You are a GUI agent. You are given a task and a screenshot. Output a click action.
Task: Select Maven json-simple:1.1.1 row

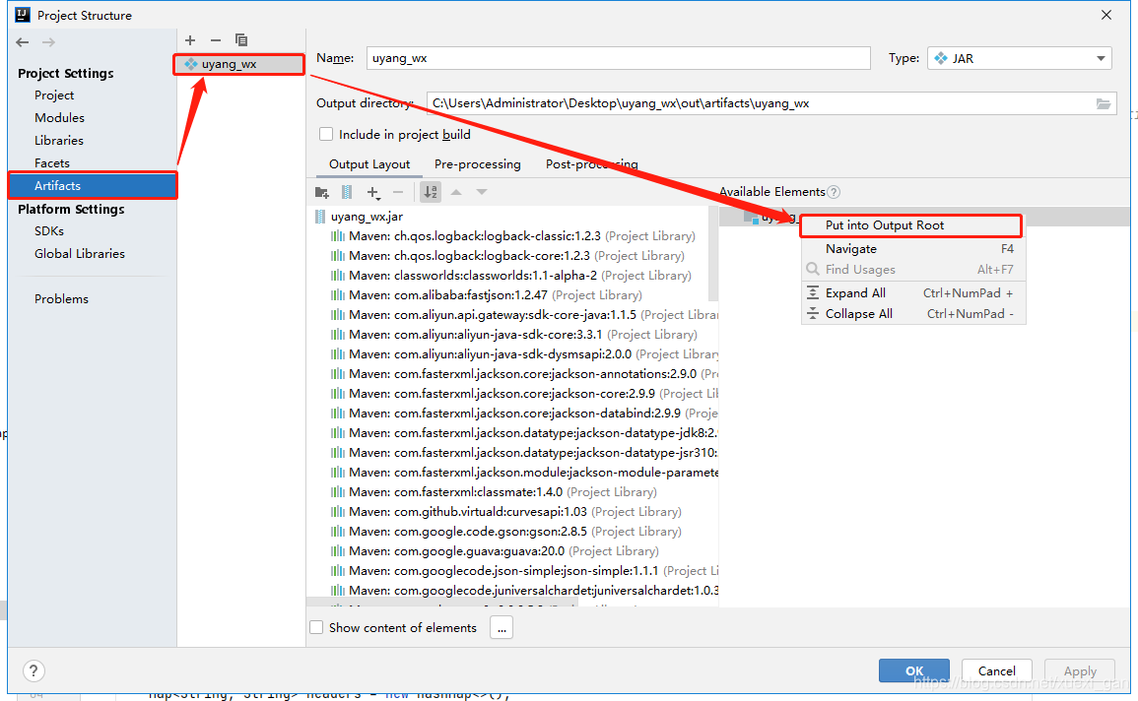point(524,570)
